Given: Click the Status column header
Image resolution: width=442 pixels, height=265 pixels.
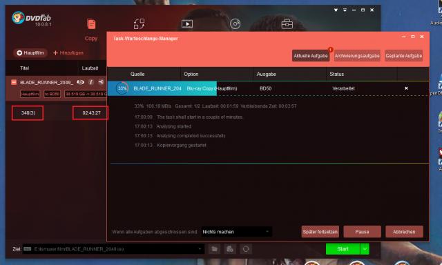Looking at the screenshot, I should tap(337, 74).
